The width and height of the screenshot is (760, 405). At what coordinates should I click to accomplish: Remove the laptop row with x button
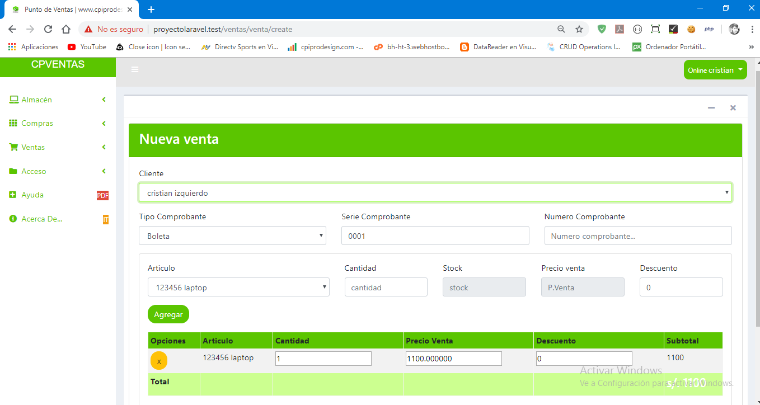[159, 361]
